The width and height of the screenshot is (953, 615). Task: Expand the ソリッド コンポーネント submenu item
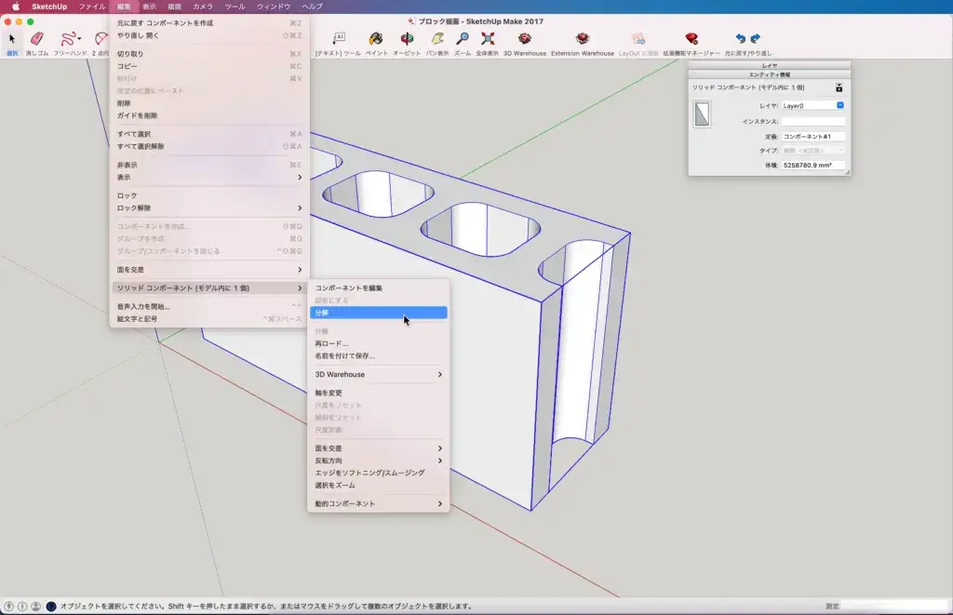208,288
